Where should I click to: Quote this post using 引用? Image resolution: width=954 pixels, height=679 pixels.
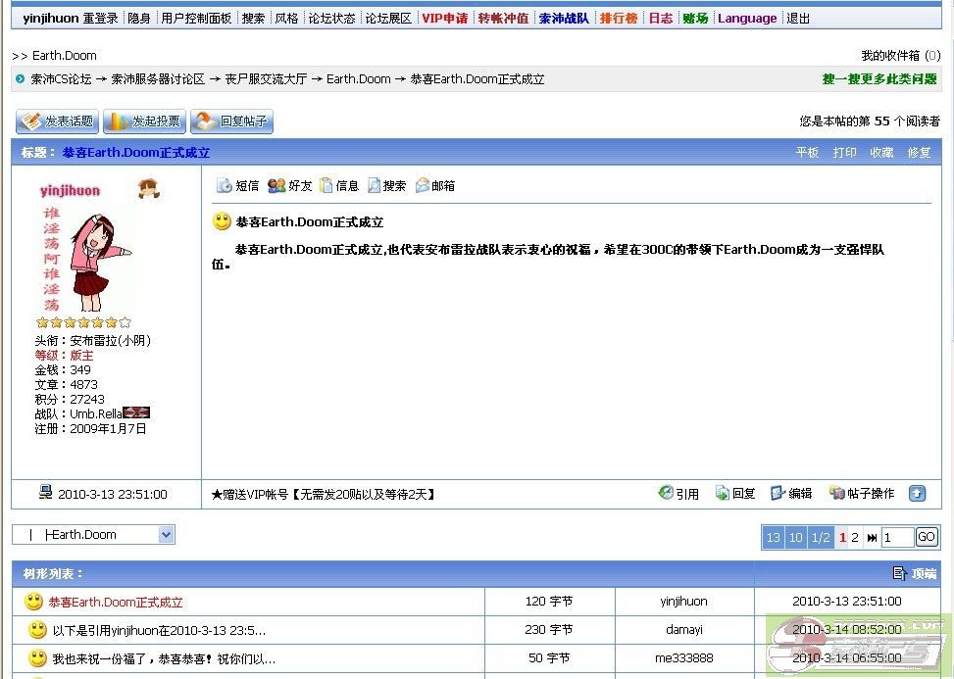[x=678, y=494]
